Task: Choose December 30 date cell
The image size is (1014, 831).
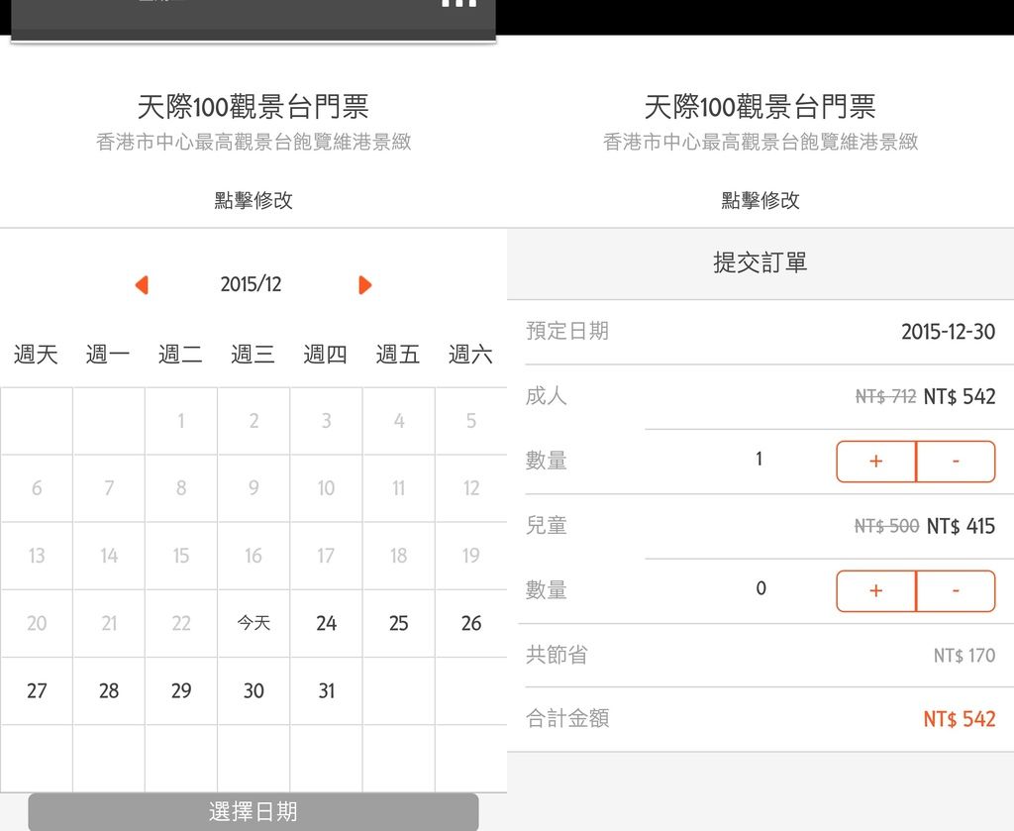Action: coord(253,690)
